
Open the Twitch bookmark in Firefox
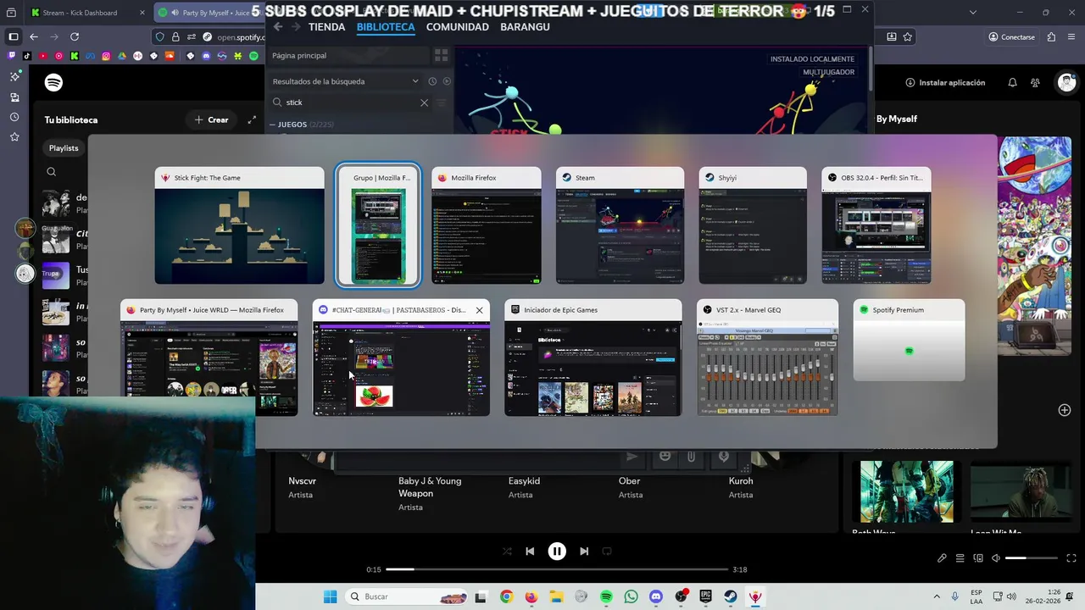click(x=11, y=56)
